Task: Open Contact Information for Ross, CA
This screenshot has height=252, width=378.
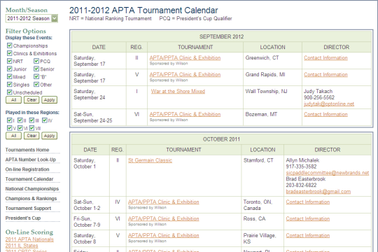Action: click(x=308, y=218)
